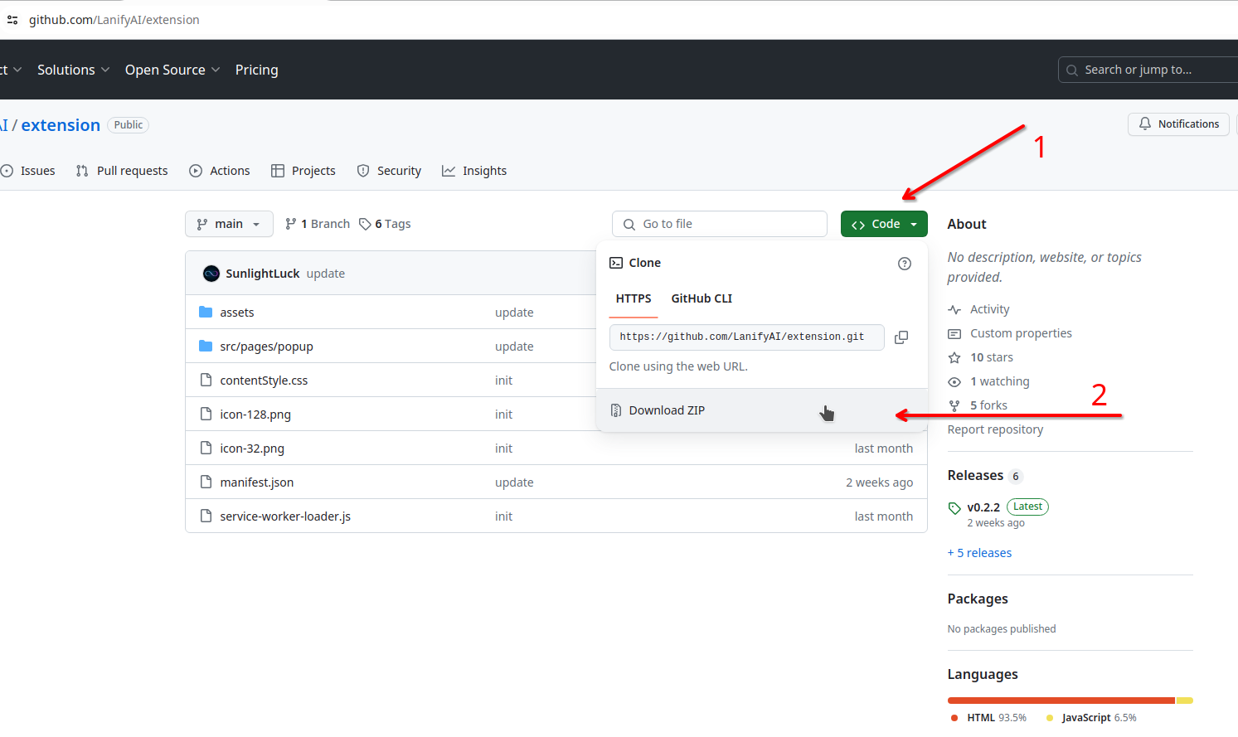1238x737 pixels.
Task: Expand the Open Source navigation dropdown
Action: tap(172, 70)
